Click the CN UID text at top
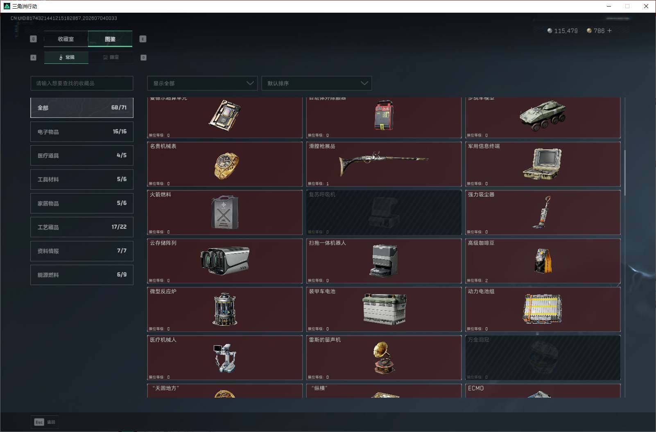 click(64, 18)
